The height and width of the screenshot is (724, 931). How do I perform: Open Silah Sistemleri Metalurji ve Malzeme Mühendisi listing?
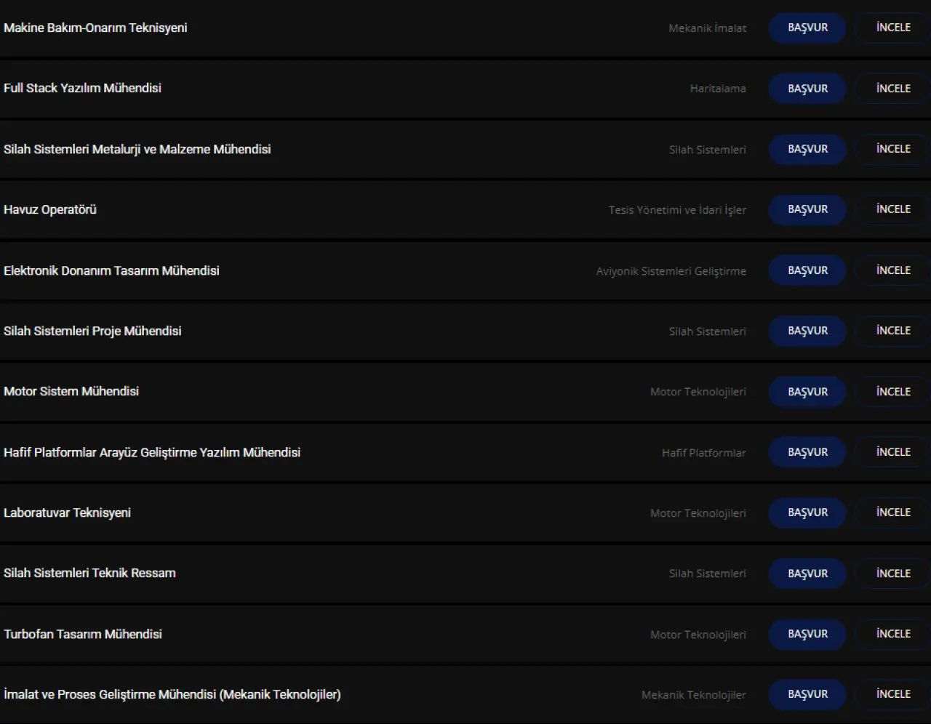click(137, 149)
